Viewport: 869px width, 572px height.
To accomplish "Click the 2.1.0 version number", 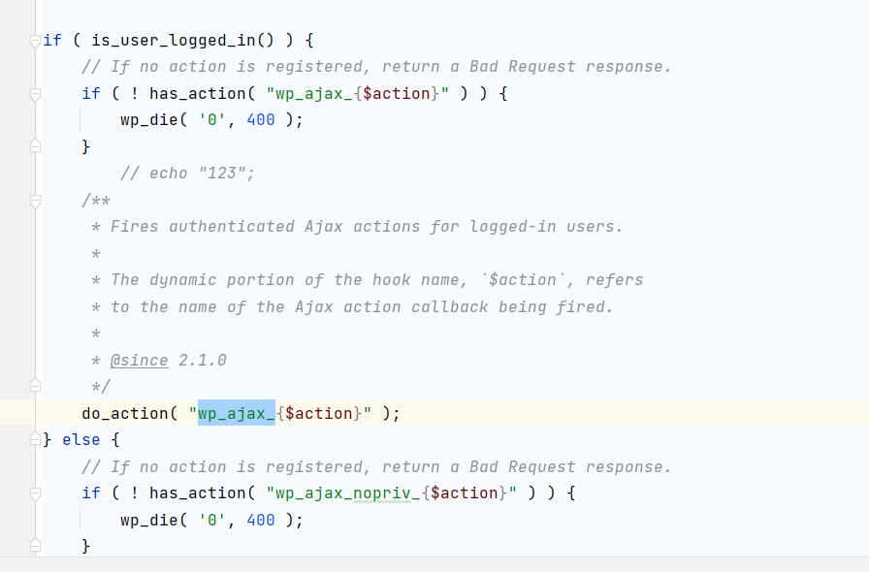I will (203, 361).
